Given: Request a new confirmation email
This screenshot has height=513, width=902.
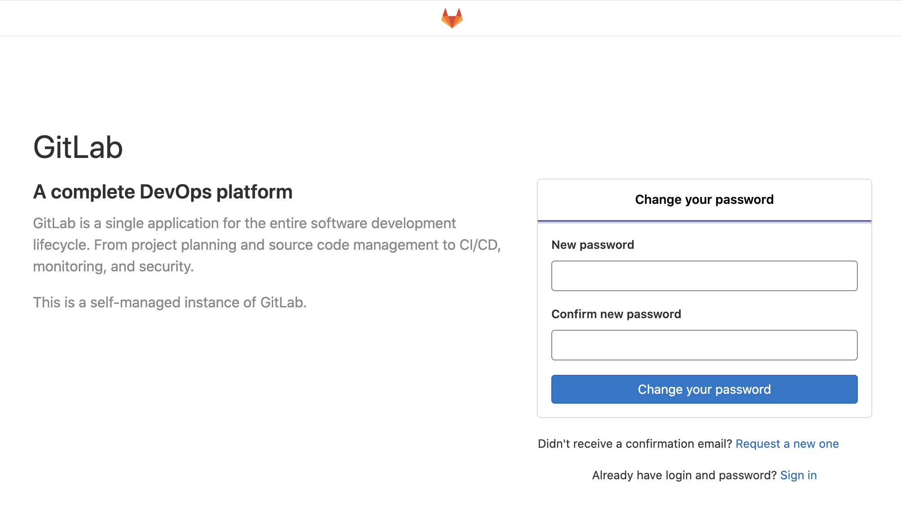Looking at the screenshot, I should tap(787, 444).
